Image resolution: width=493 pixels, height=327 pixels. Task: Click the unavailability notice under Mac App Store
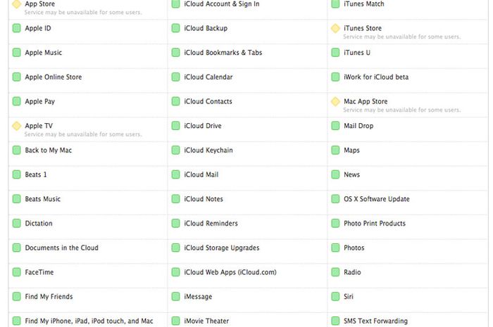pyautogui.click(x=402, y=110)
